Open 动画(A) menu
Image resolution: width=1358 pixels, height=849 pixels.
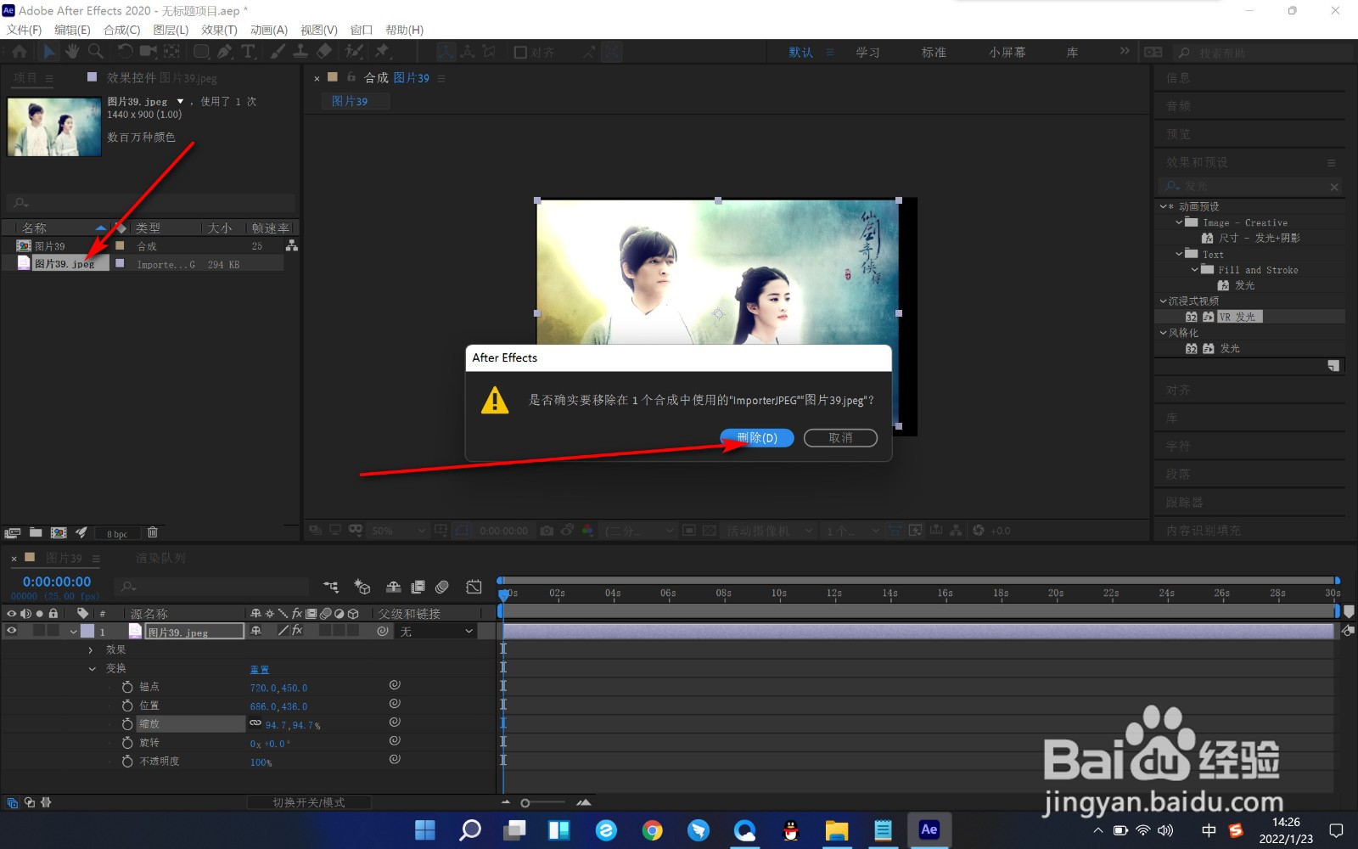[269, 30]
